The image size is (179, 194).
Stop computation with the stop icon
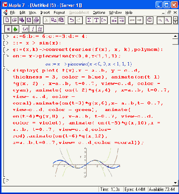coord(149,20)
